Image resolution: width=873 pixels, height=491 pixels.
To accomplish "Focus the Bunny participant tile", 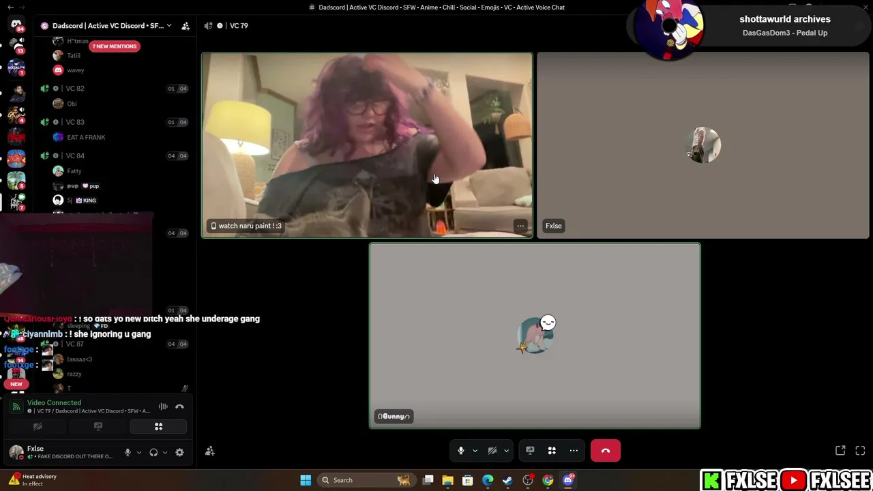I will (x=535, y=336).
